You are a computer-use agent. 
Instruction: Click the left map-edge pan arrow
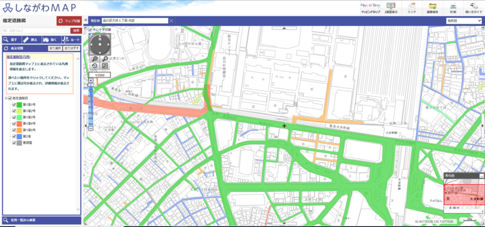point(85,125)
